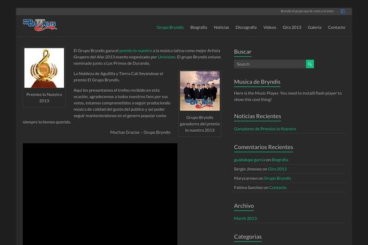Click into the Search input field
Image resolution: width=368 pixels, height=245 pixels.
click(x=270, y=64)
